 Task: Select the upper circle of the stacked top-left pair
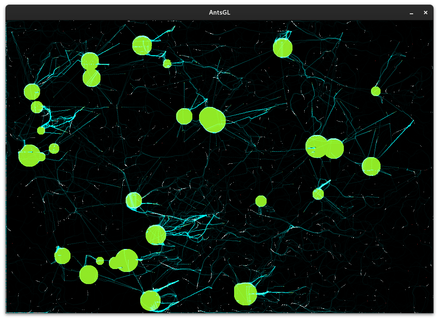pos(90,61)
